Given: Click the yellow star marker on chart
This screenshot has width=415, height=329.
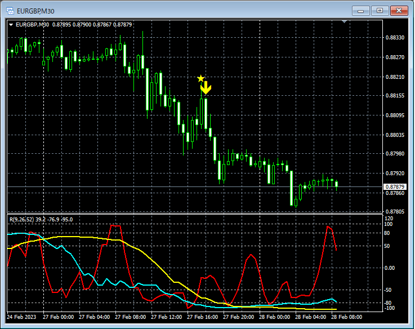Looking at the screenshot, I should pos(201,78).
